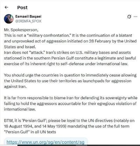Click the display name Esmaeil Baqaei
This screenshot has height=146, width=140.
tap(28, 16)
